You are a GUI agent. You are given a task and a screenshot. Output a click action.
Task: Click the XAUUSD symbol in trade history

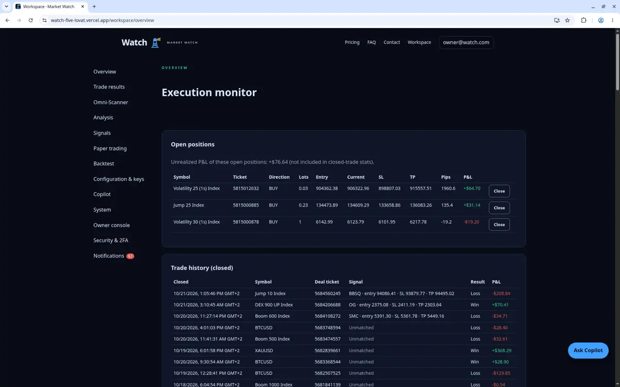point(264,351)
